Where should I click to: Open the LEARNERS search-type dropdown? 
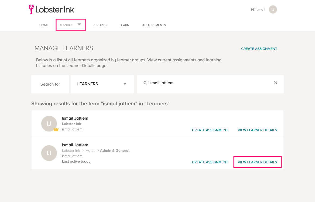[102, 84]
